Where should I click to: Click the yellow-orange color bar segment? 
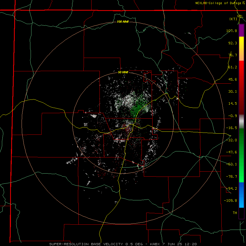pyautogui.click(x=241, y=49)
